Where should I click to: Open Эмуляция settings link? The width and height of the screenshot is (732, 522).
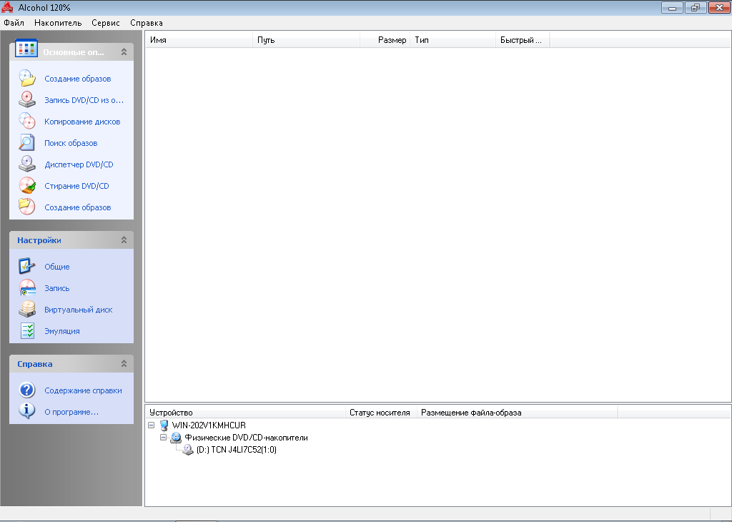point(62,331)
